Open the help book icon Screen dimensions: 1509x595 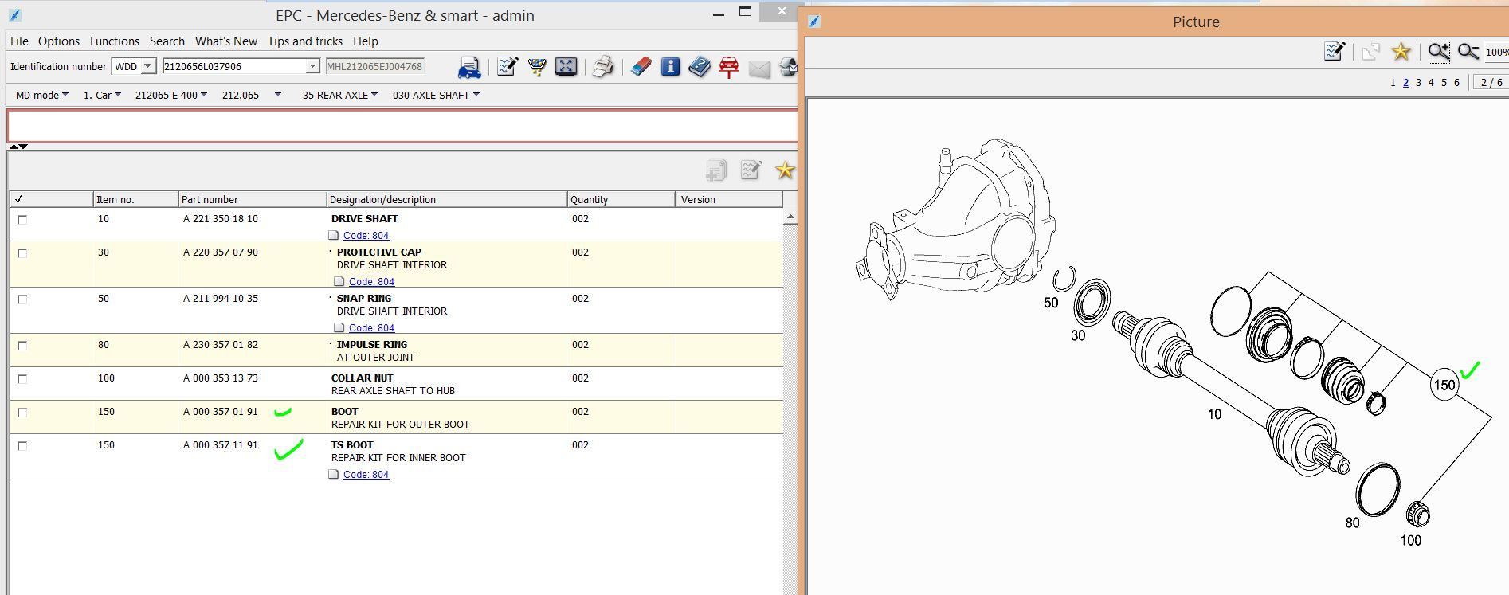[699, 67]
